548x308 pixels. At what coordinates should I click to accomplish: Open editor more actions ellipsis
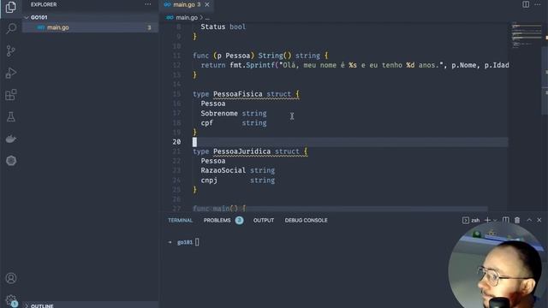538,4
